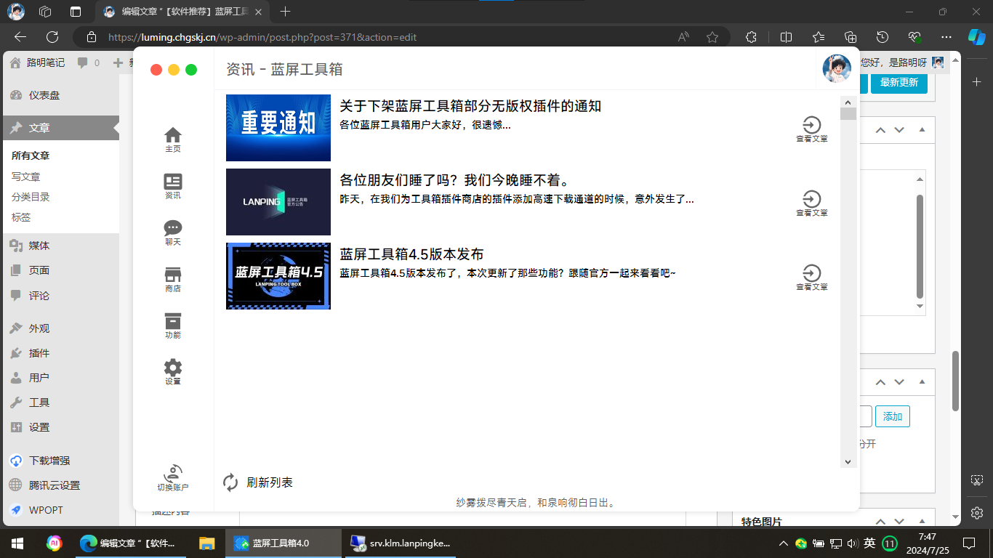Image resolution: width=993 pixels, height=558 pixels.
Task: Click the browser refresh button
Action: coord(52,37)
